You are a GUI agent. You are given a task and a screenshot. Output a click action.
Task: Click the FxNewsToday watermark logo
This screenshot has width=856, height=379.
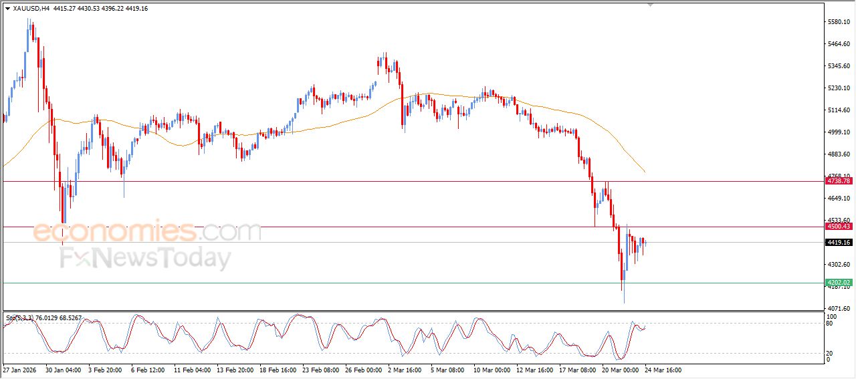click(146, 258)
